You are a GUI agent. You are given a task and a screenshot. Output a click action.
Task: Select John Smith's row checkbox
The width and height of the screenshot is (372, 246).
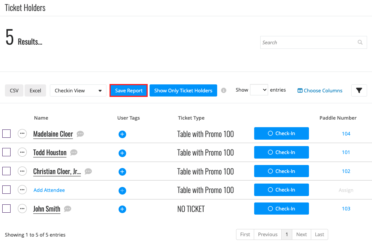(x=6, y=209)
